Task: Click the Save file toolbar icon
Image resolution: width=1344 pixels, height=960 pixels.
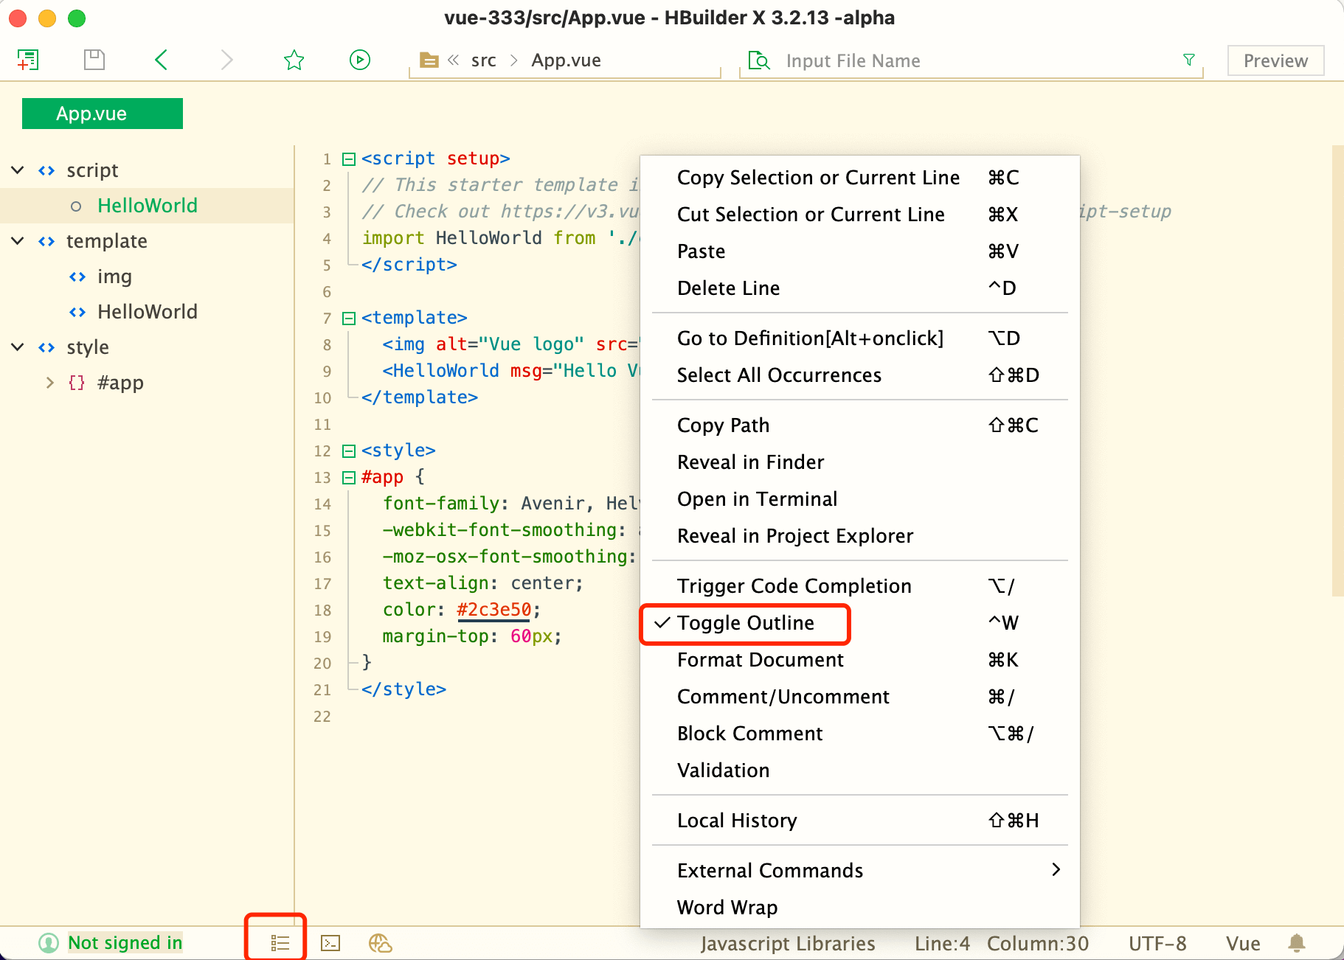Action: [94, 60]
